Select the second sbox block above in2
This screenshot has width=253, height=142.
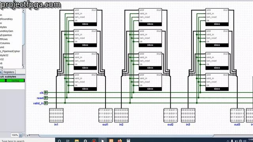[150, 38]
